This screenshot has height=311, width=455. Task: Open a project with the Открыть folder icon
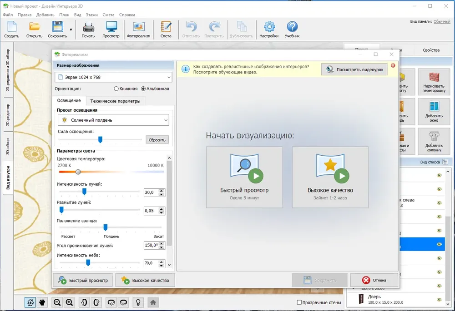[x=34, y=29]
